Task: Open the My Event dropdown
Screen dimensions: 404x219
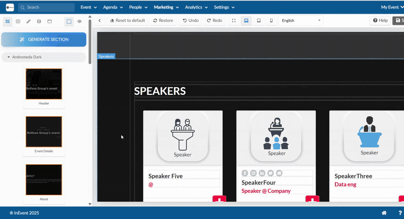Action: pyautogui.click(x=392, y=8)
